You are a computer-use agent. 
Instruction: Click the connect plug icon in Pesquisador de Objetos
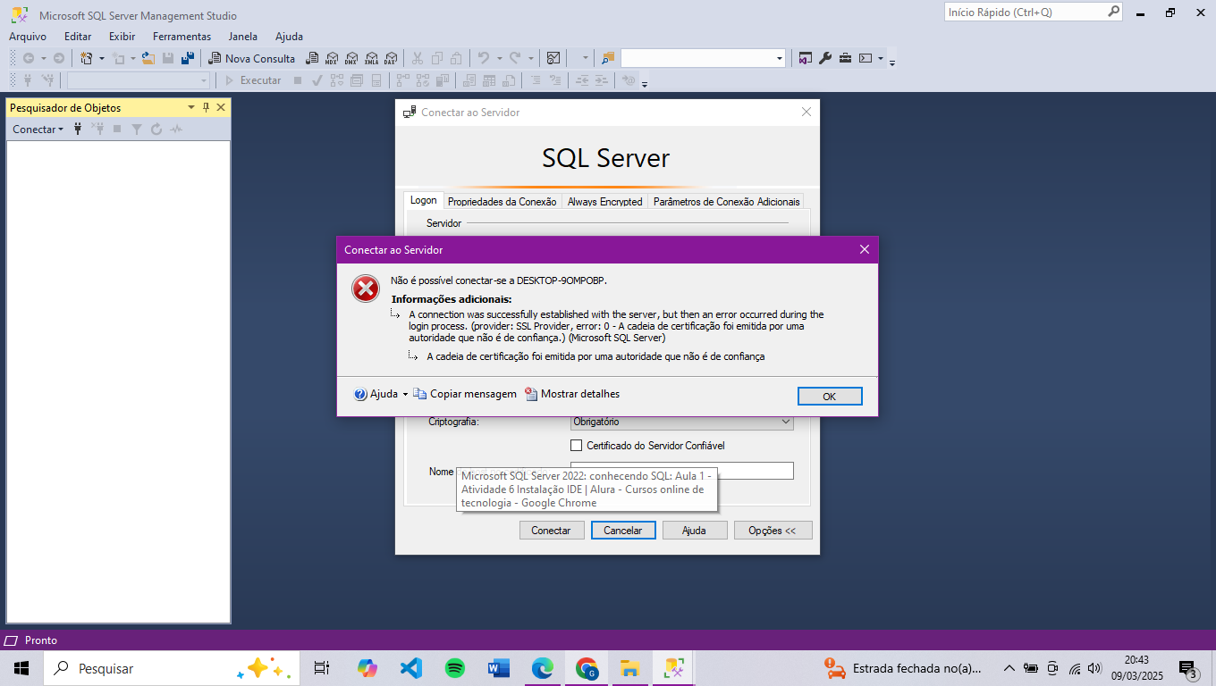point(78,129)
